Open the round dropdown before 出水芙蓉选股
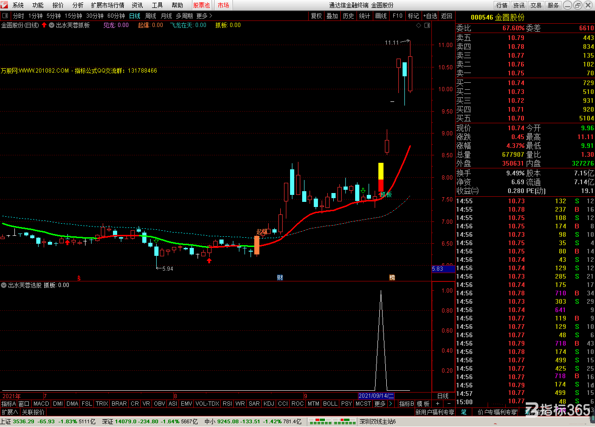 pyautogui.click(x=4, y=285)
